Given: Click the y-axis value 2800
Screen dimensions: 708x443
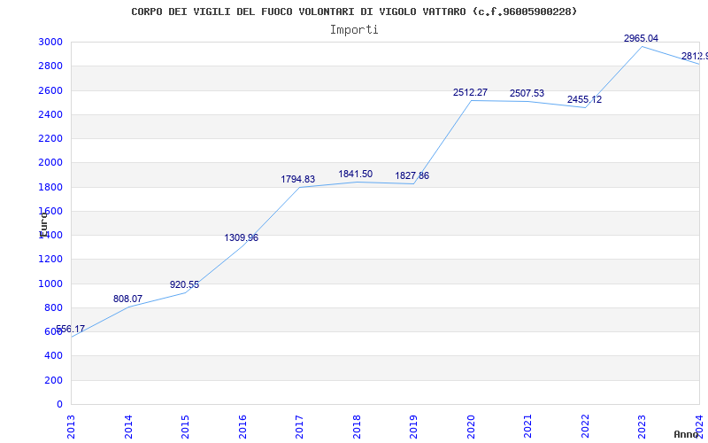Looking at the screenshot, I should coord(50,66).
